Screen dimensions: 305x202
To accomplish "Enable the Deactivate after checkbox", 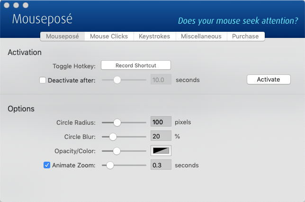I will click(43, 80).
